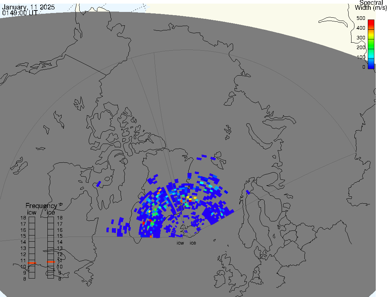
Task: Click the icw radar site label on map
Action: (180, 243)
